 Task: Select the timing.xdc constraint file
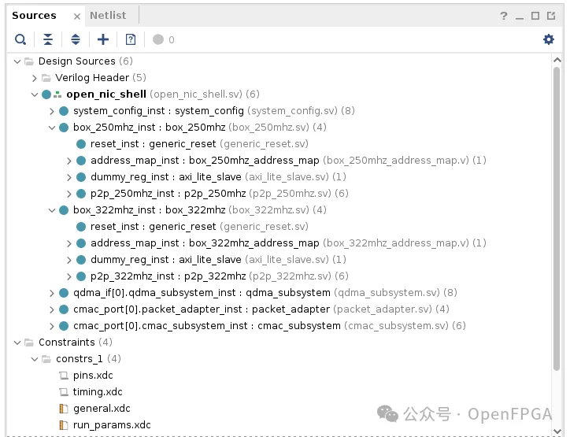[98, 392]
